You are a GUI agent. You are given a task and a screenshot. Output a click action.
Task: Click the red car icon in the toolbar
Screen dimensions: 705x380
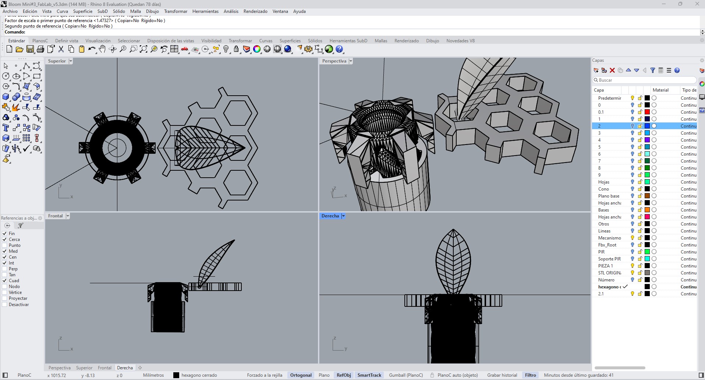[185, 49]
